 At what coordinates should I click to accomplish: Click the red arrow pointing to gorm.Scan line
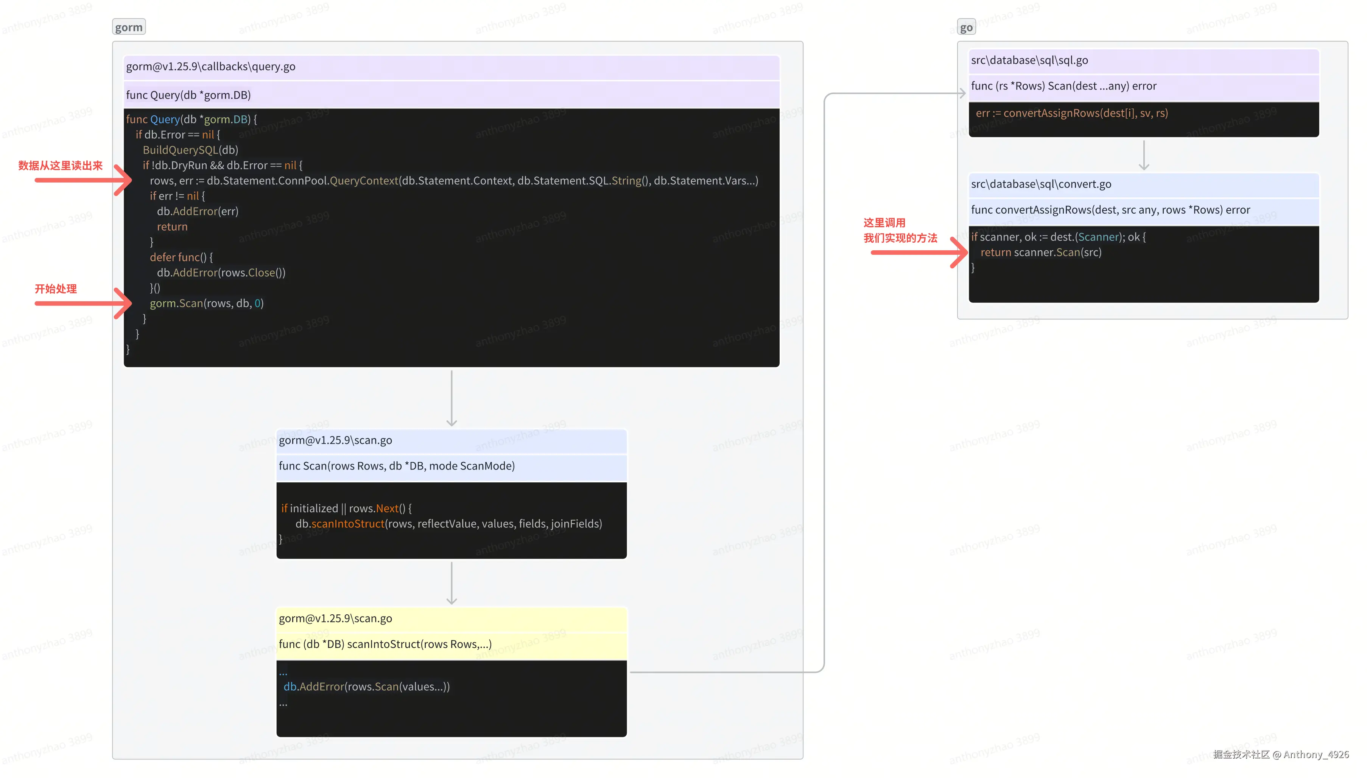coord(83,303)
